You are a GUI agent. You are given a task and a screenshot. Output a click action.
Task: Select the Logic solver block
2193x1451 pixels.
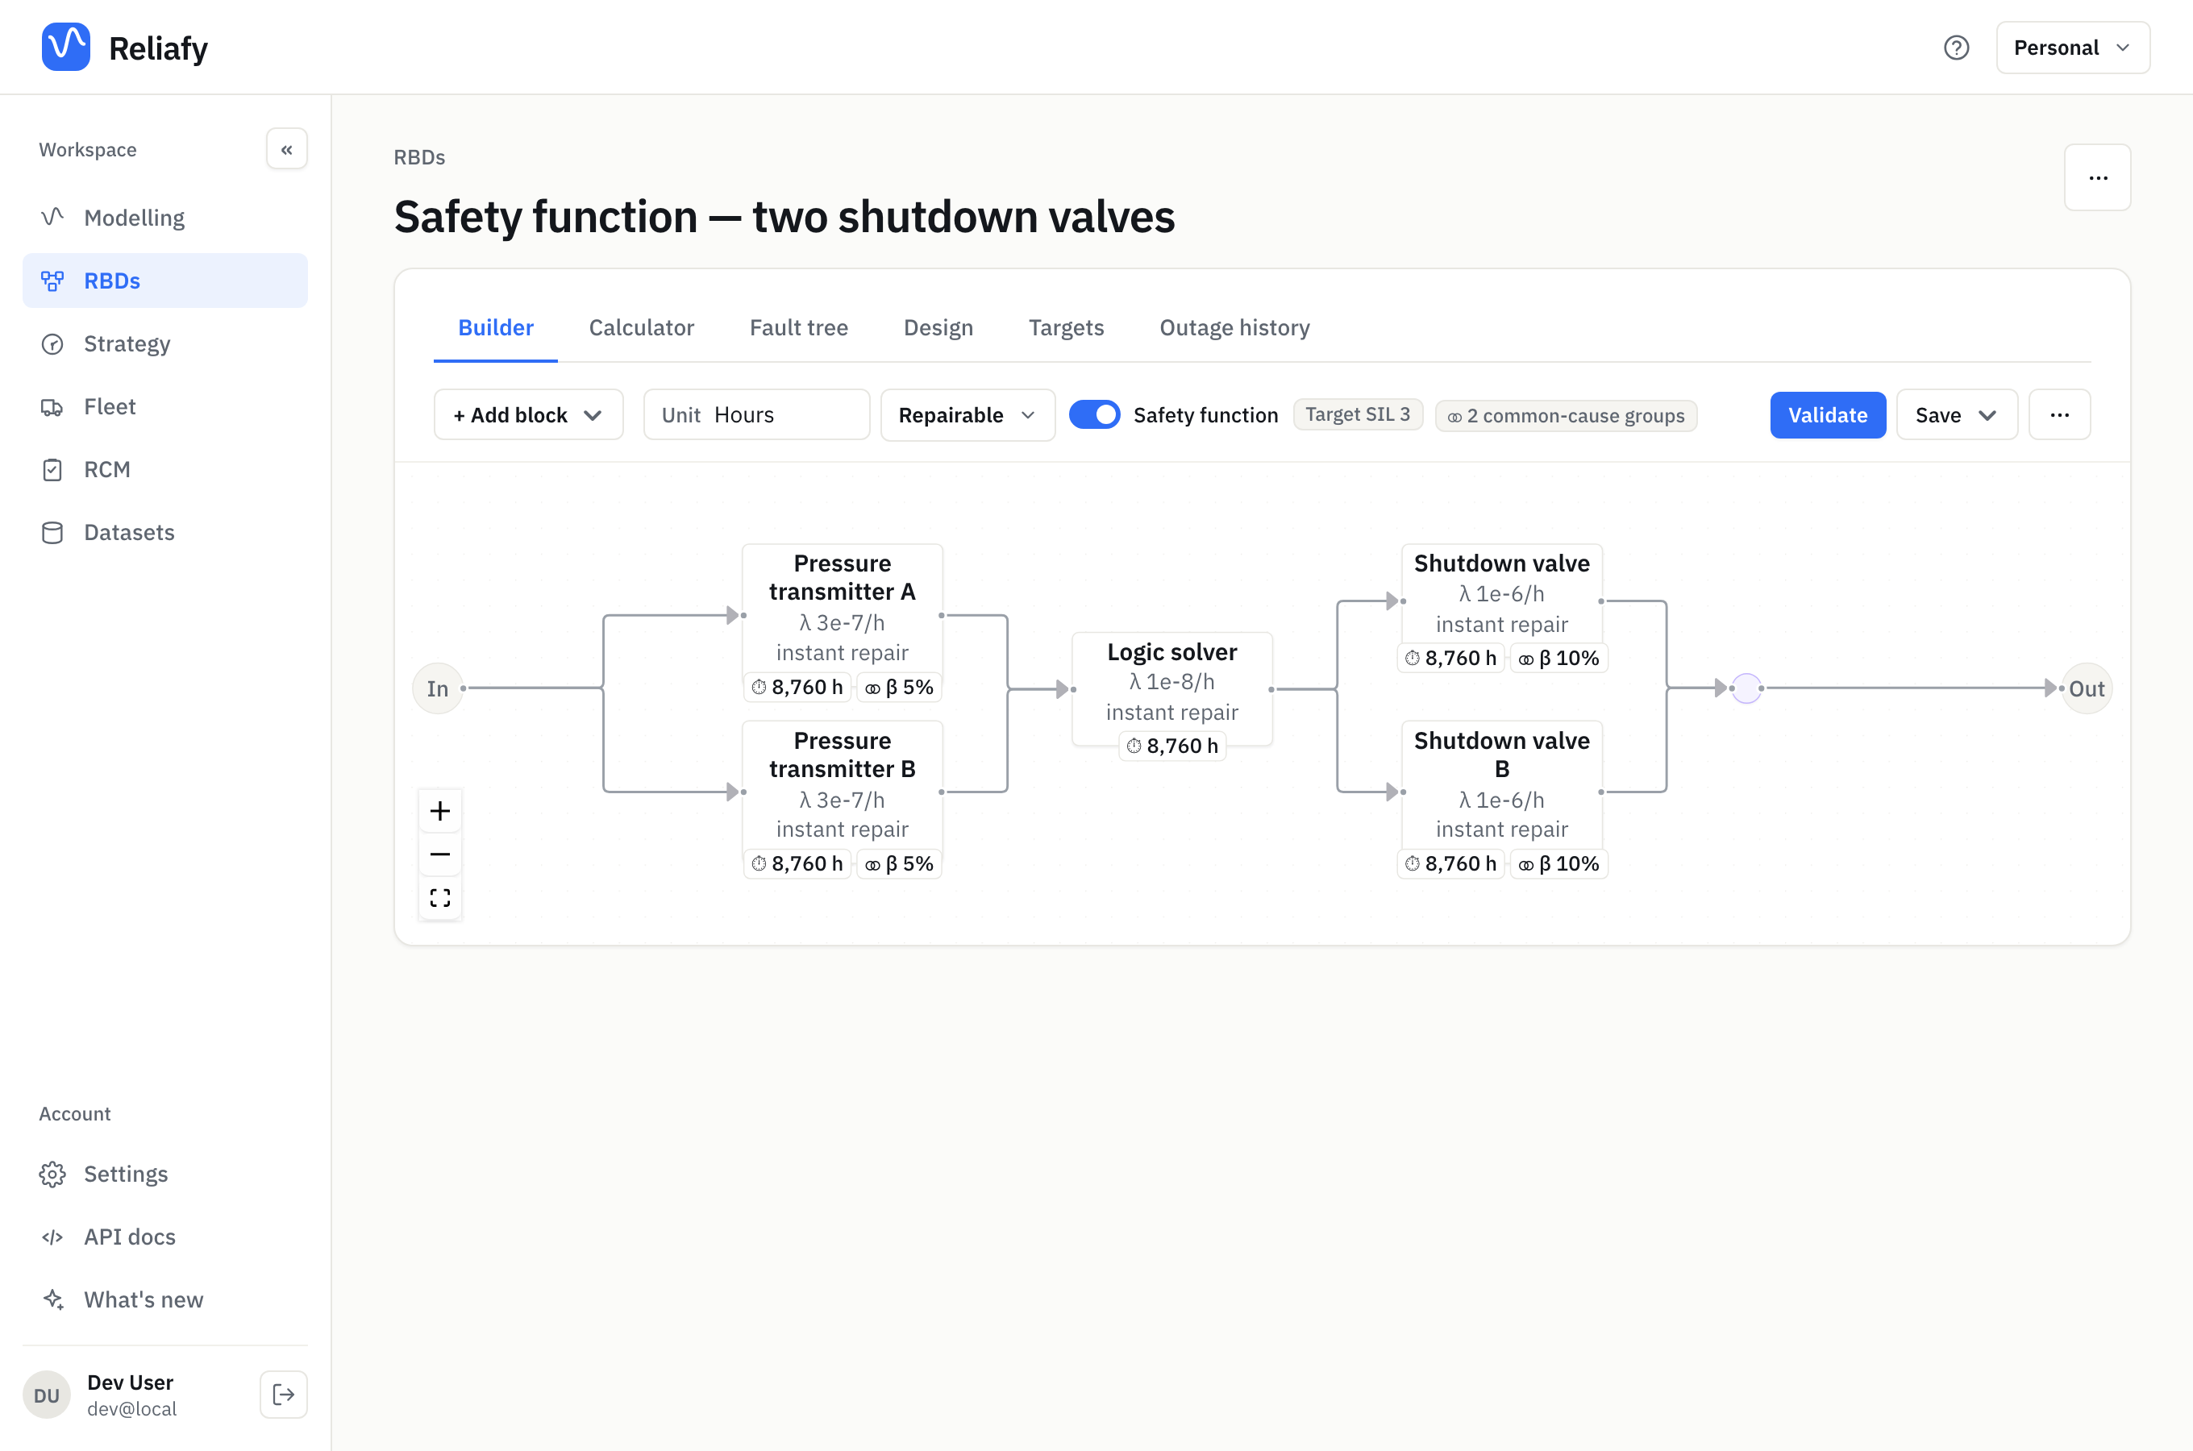pyautogui.click(x=1171, y=688)
